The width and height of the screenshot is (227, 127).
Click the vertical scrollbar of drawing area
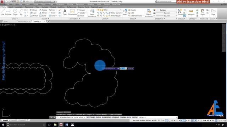click(x=224, y=38)
